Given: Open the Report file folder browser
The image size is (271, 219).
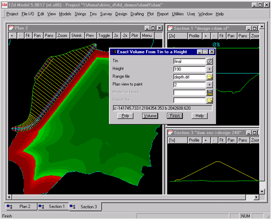Looking at the screenshot, I should click(210, 100).
